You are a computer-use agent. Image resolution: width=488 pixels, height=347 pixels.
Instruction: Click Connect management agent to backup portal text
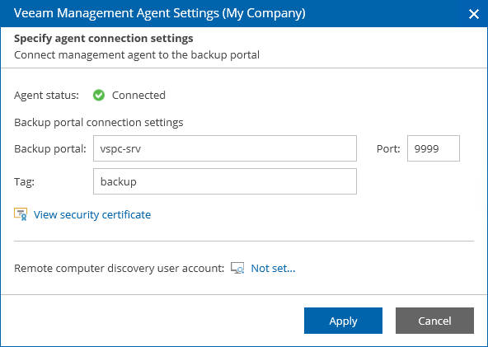[137, 54]
